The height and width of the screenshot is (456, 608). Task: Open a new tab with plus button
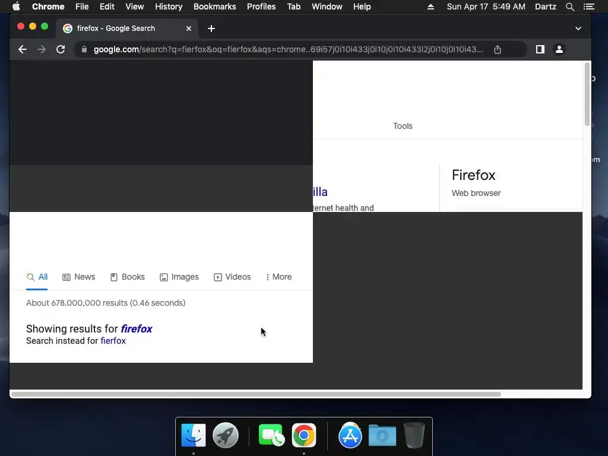point(211,28)
